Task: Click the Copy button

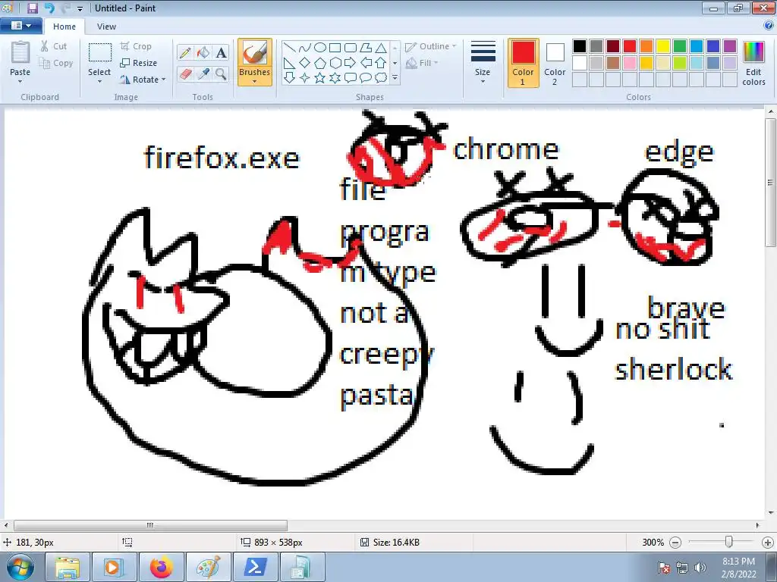Action: [56, 63]
